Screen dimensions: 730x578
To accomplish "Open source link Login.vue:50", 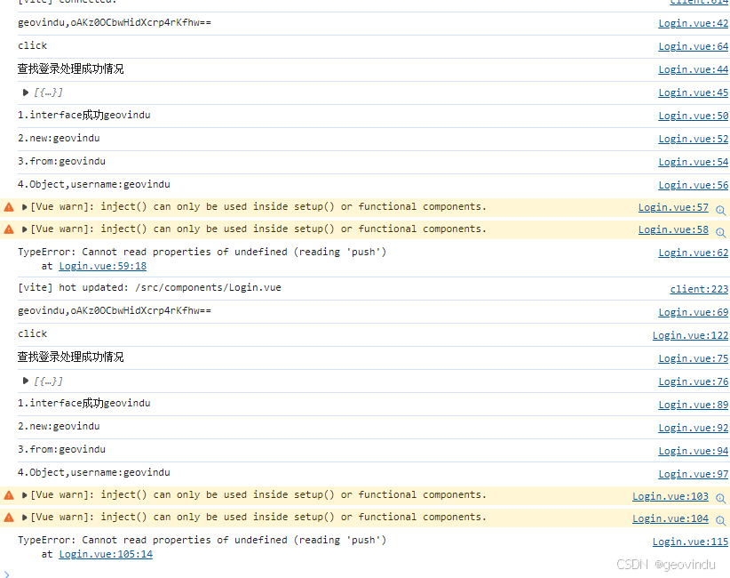I will point(694,116).
